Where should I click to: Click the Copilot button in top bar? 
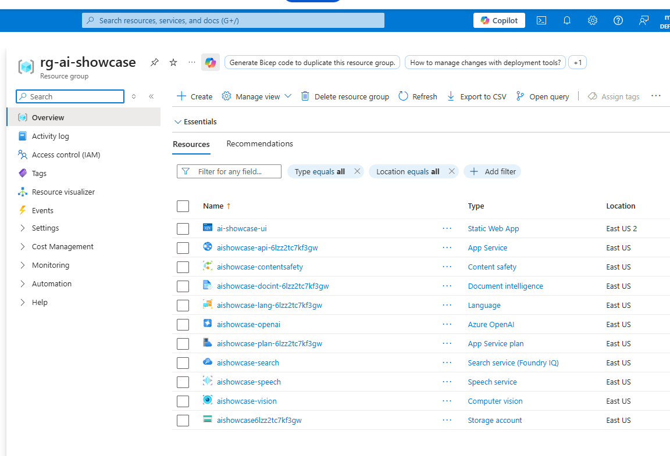pos(499,20)
